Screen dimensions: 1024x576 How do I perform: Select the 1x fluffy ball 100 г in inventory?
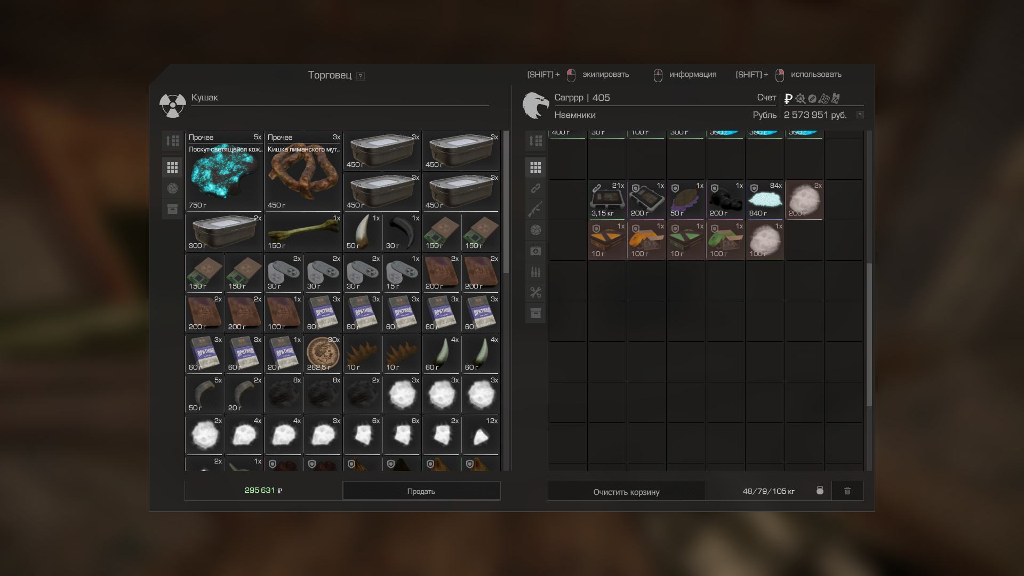[x=765, y=240]
